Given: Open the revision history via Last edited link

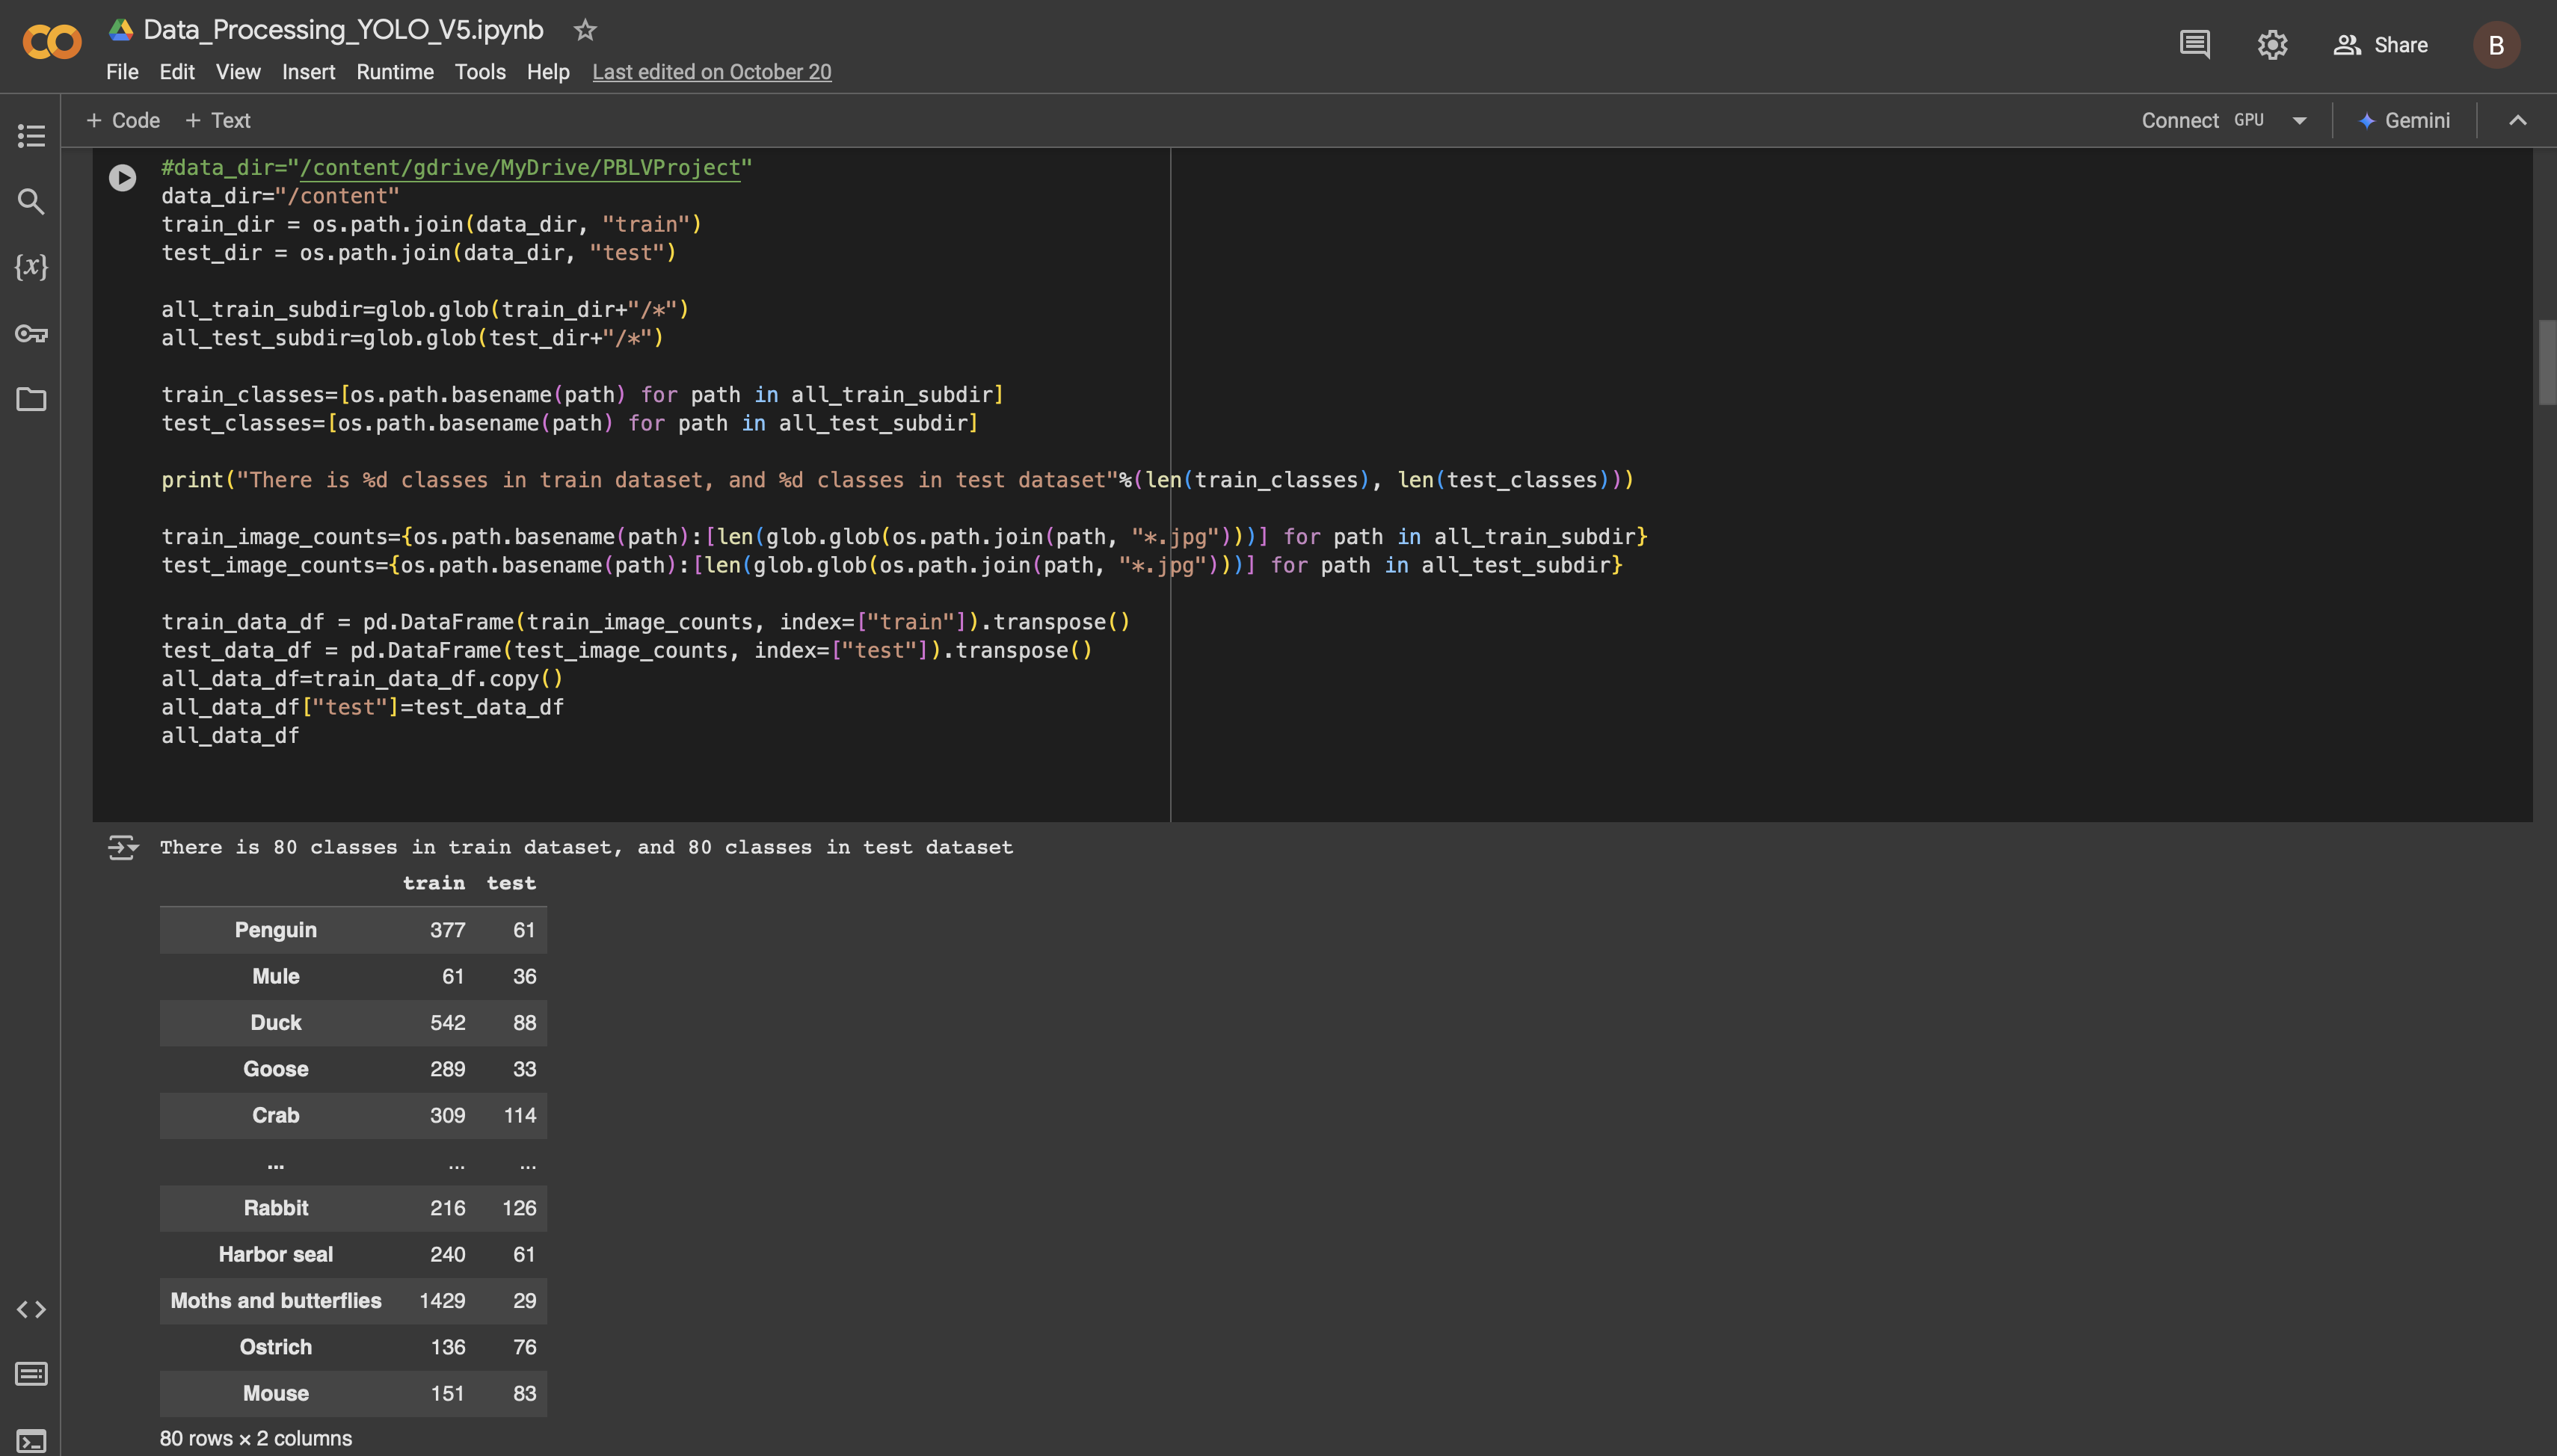Looking at the screenshot, I should [711, 71].
